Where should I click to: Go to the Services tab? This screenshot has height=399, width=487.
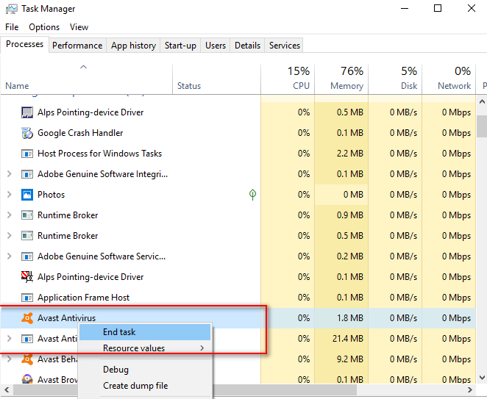(285, 46)
